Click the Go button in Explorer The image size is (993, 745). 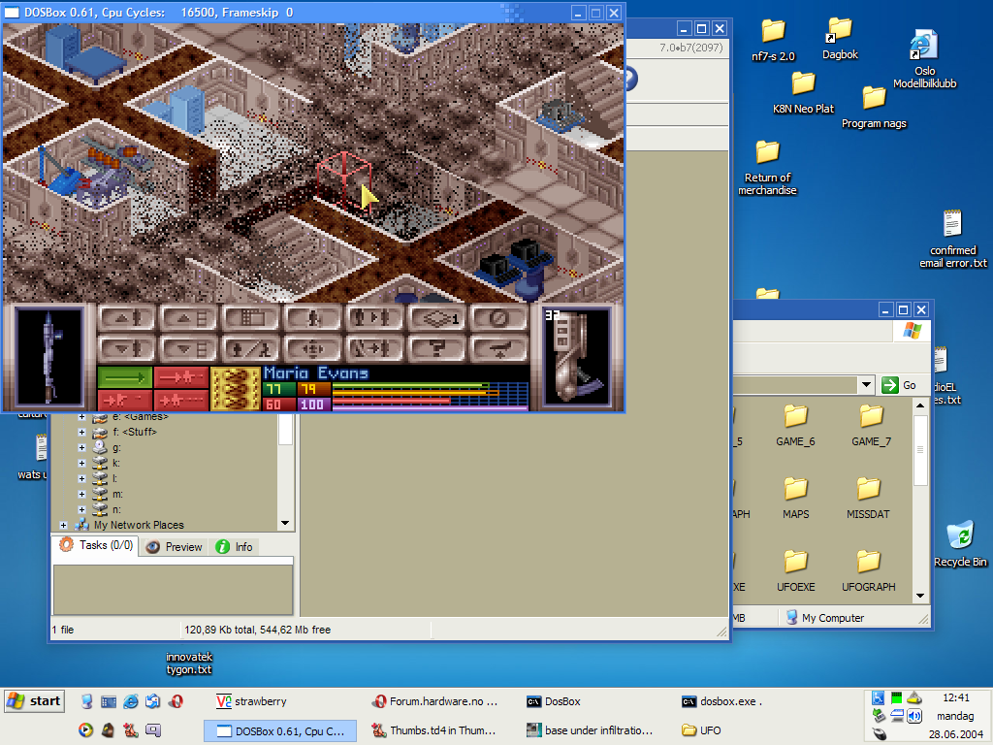[900, 384]
